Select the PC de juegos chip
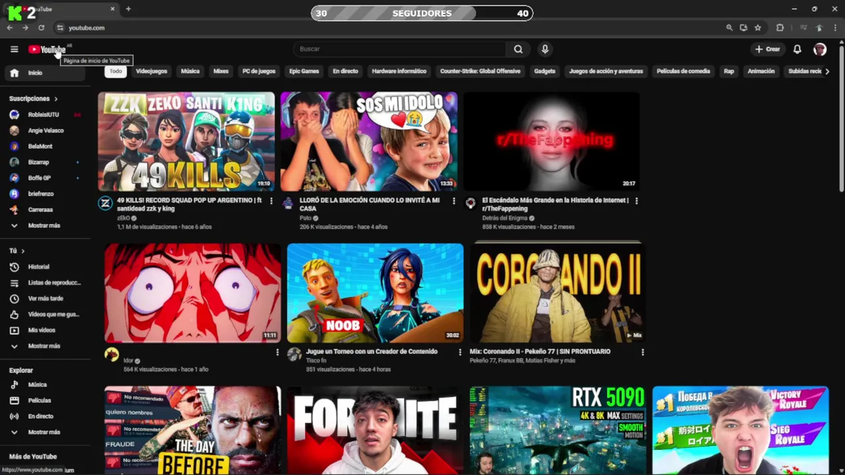This screenshot has width=845, height=475. pyautogui.click(x=259, y=71)
